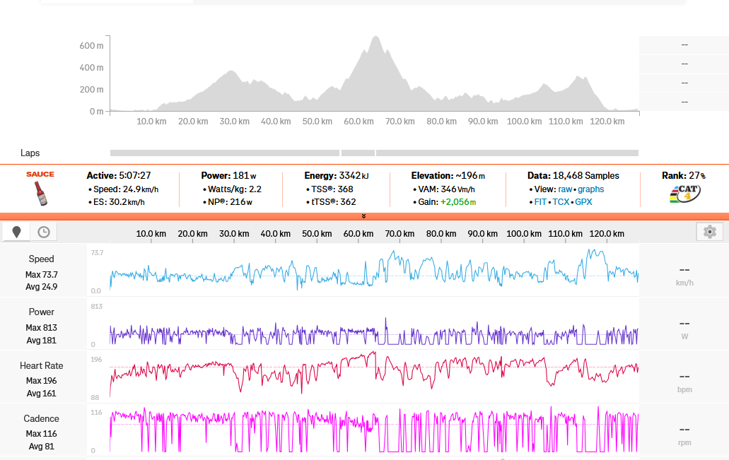Open the raw data view link

(565, 189)
